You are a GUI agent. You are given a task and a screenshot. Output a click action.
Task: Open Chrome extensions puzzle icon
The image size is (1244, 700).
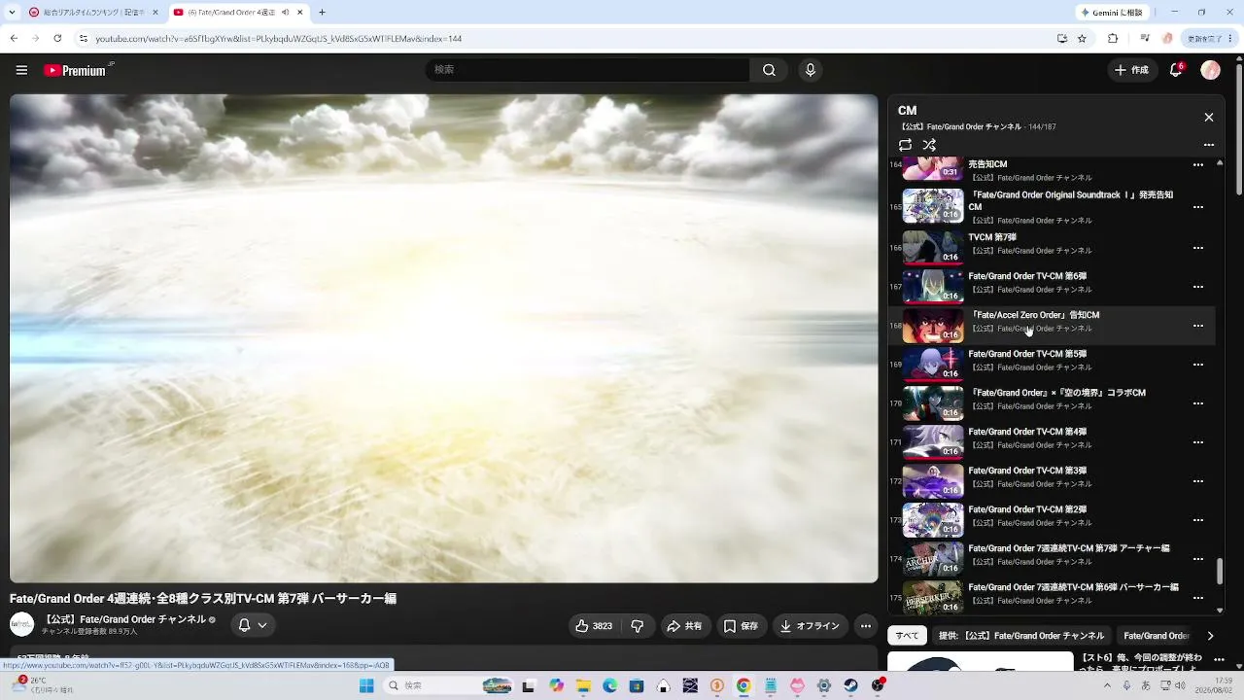click(1113, 39)
